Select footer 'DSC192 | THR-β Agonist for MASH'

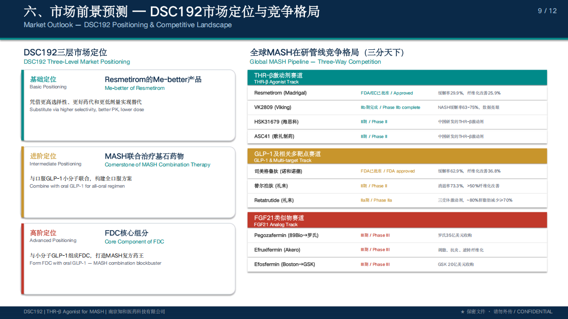coord(64,312)
